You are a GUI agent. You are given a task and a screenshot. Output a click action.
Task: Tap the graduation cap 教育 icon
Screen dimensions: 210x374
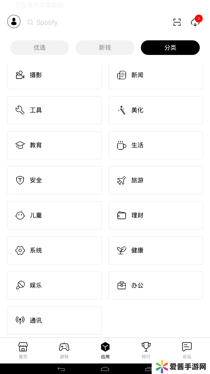pyautogui.click(x=20, y=145)
